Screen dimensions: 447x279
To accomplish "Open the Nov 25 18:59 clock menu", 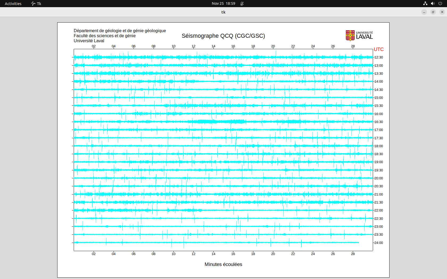I will point(223,3).
